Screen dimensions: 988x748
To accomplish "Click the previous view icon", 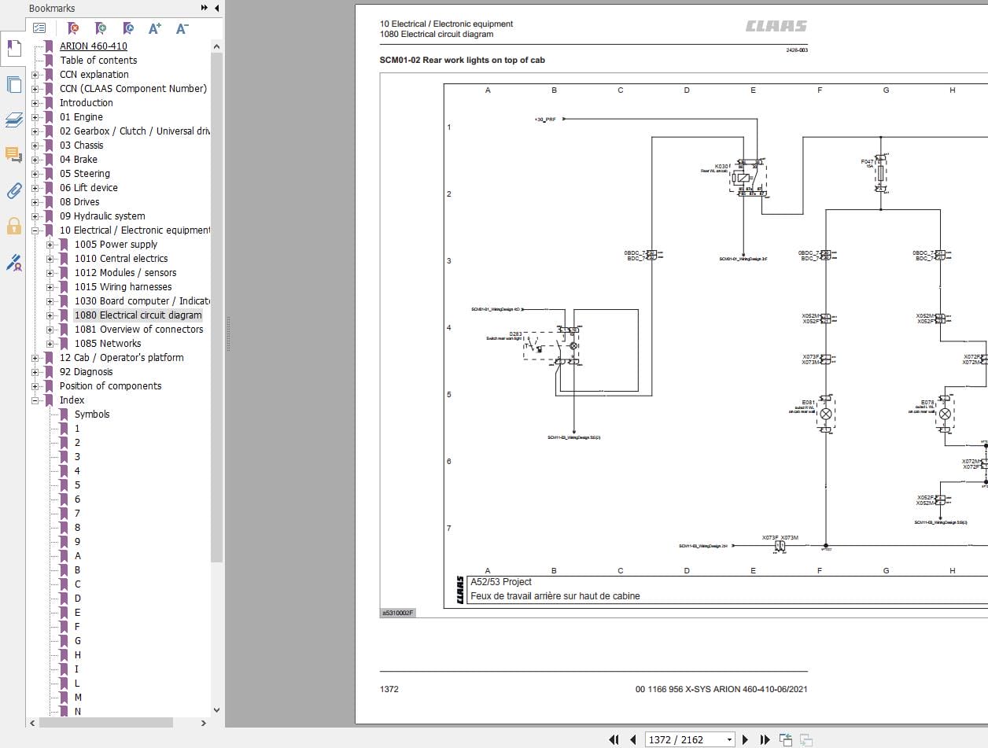I will 786,739.
